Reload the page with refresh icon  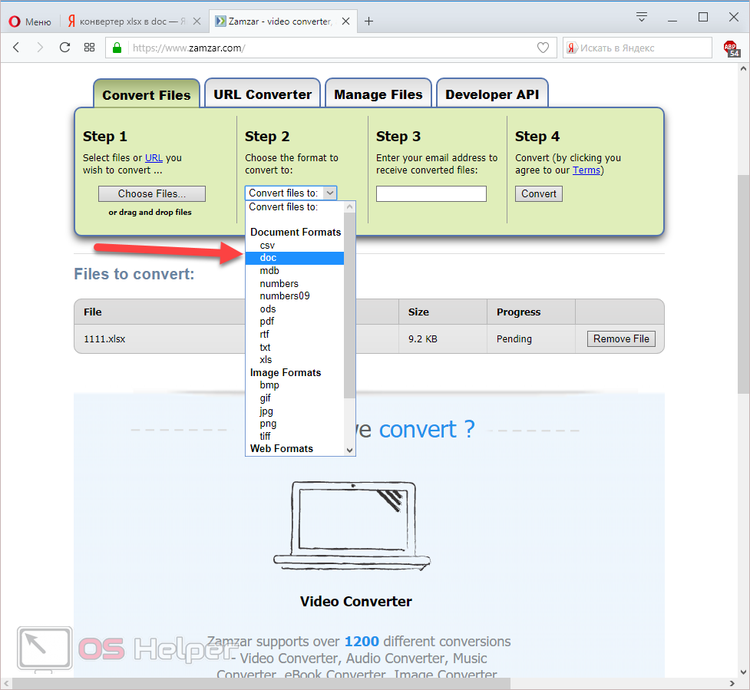[64, 48]
